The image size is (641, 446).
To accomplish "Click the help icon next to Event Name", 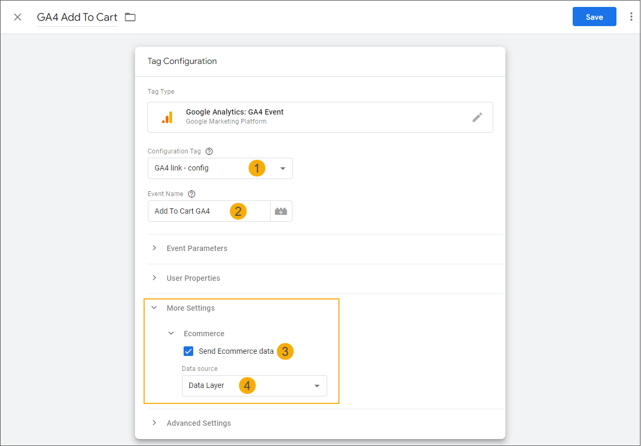I will click(192, 193).
